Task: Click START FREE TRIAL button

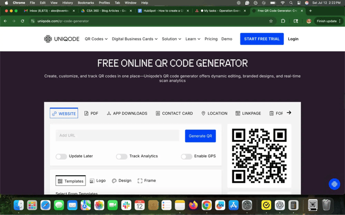Action: [262, 39]
